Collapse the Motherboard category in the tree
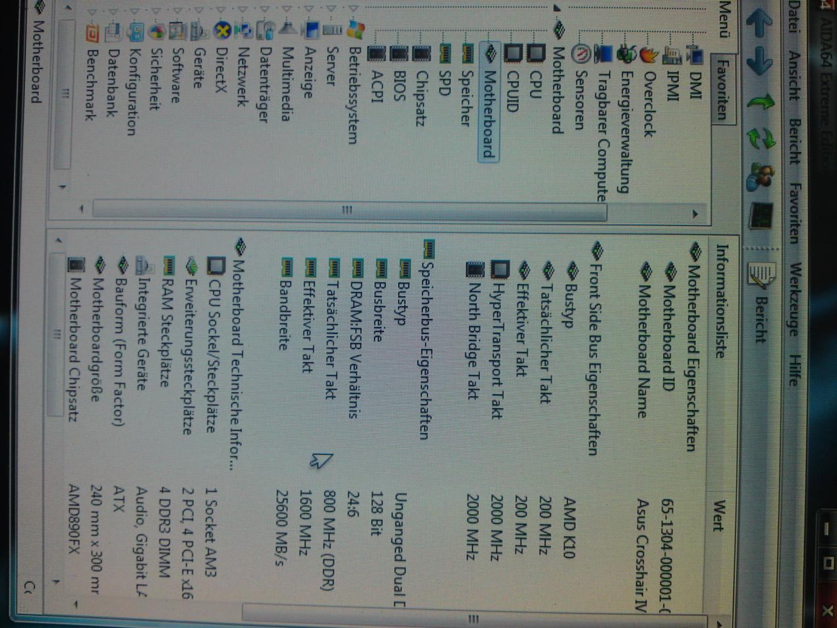Viewport: 837px width, 628px height. click(557, 9)
